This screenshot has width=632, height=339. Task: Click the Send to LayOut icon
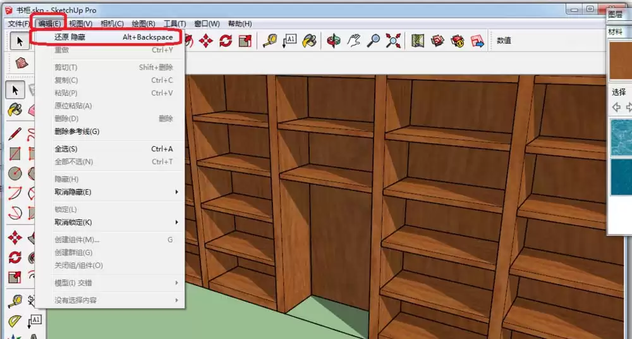pyautogui.click(x=477, y=40)
